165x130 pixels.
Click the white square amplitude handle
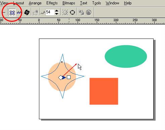(x=69, y=77)
